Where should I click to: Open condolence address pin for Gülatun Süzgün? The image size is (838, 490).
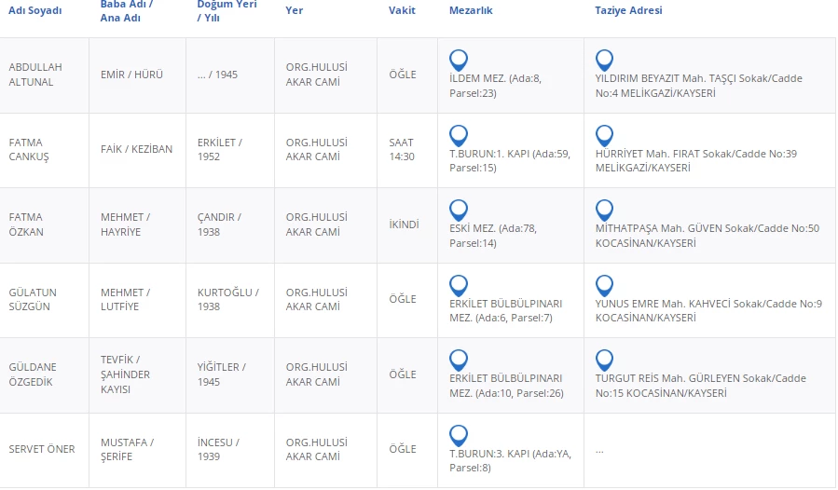(x=604, y=284)
